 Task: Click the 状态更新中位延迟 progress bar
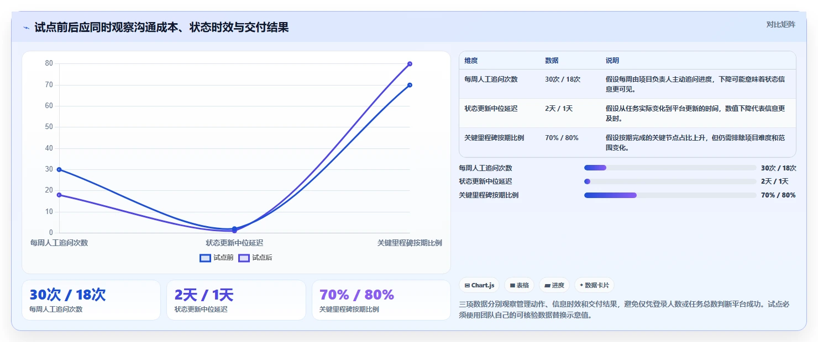pos(670,181)
